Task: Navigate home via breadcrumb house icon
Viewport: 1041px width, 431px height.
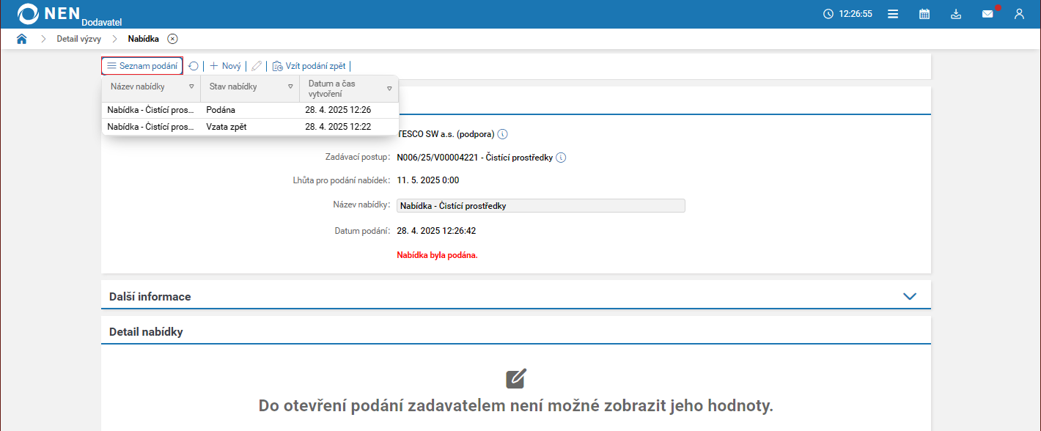Action: [21, 38]
